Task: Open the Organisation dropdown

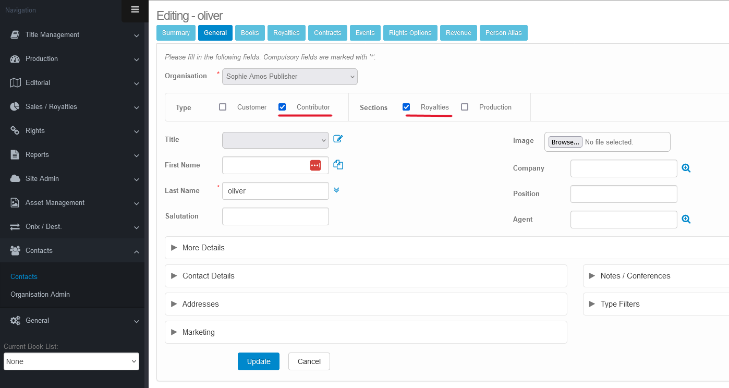Action: click(290, 76)
